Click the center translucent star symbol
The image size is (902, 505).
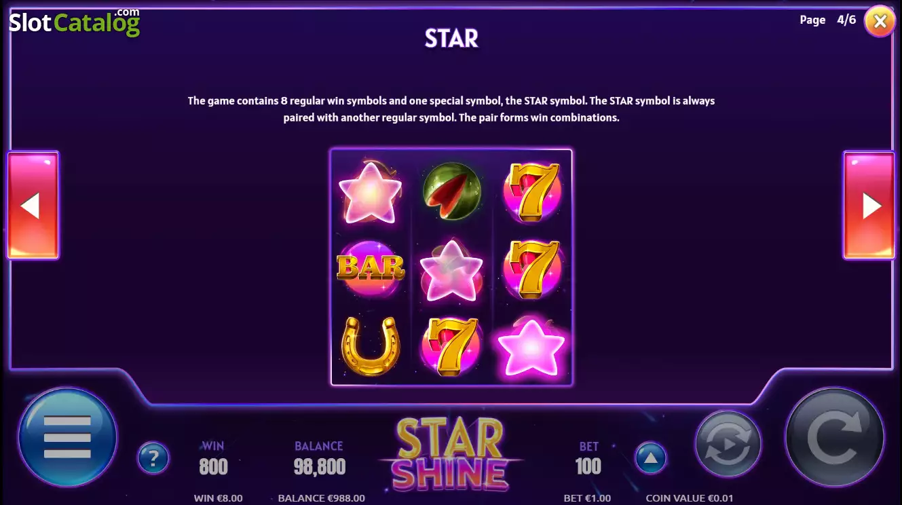451,269
